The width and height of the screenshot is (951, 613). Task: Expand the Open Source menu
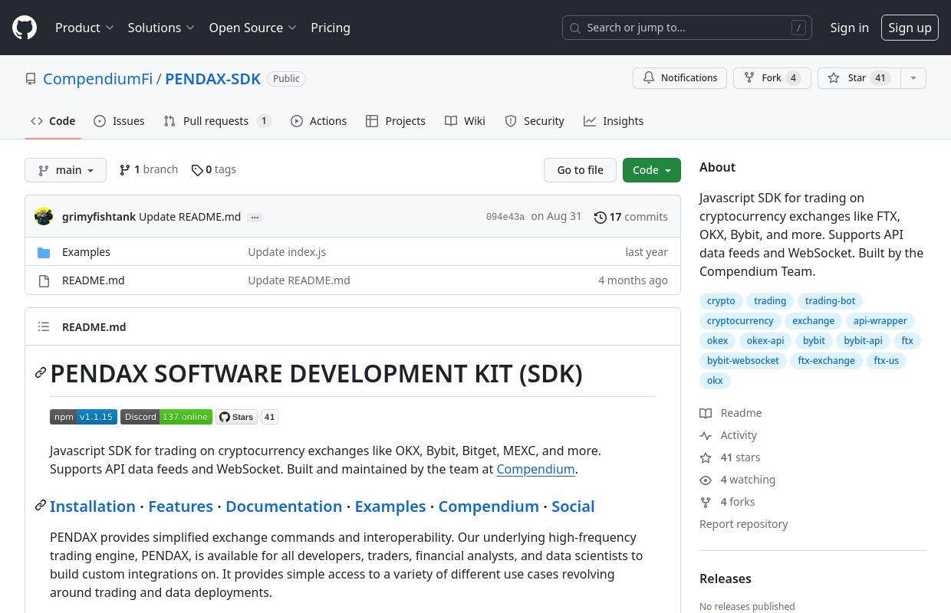[x=252, y=28]
